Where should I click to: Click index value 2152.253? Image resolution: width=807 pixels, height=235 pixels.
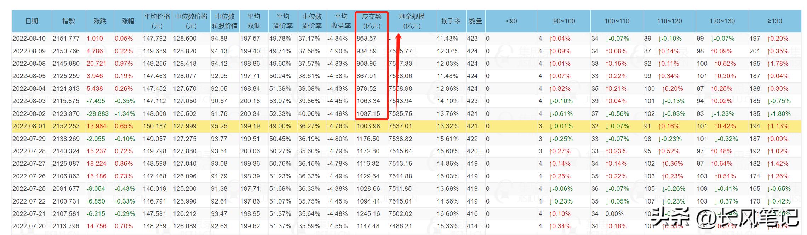point(66,126)
